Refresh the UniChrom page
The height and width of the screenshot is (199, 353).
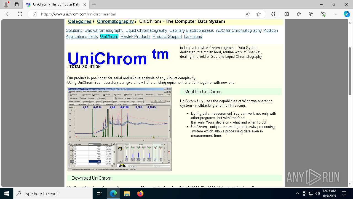20,14
